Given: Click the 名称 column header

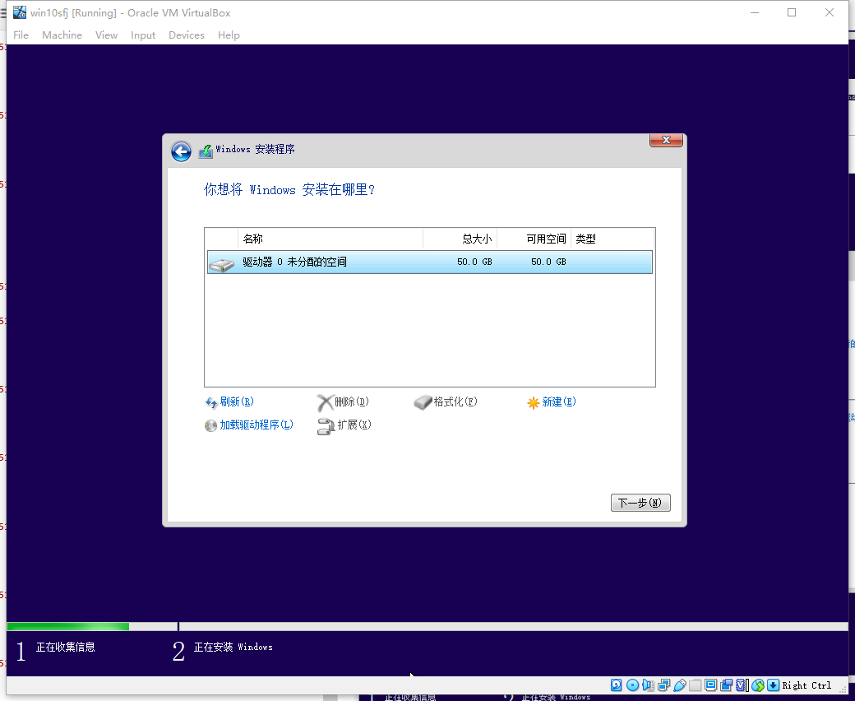Looking at the screenshot, I should pos(330,239).
